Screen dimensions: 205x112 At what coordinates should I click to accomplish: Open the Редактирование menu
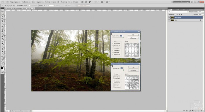(15, 2)
